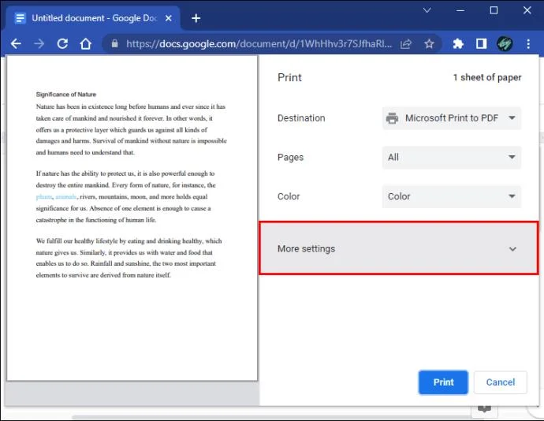Cancel the print dialog
544x421 pixels.
tap(500, 382)
